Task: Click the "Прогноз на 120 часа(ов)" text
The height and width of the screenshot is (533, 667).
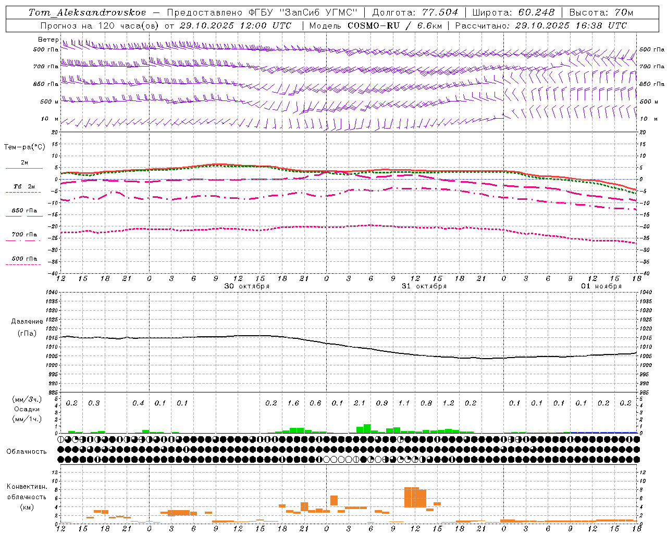Action: 100,26
